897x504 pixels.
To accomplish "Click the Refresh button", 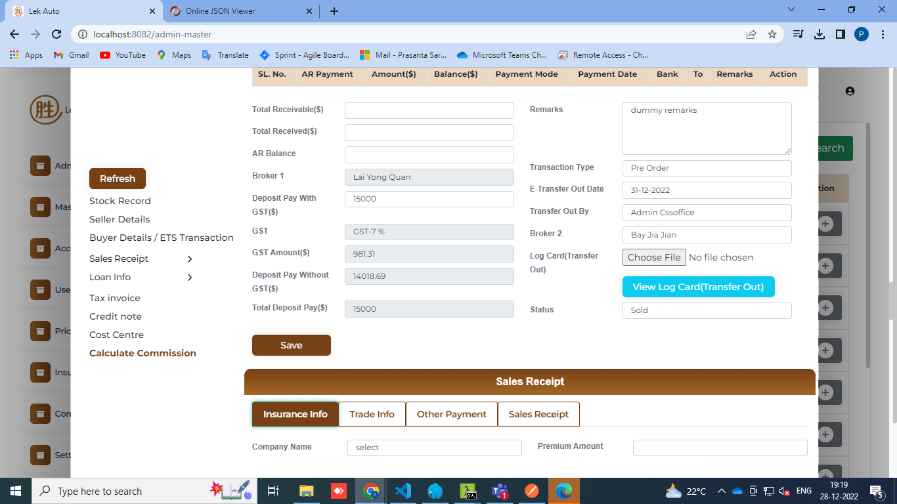I will click(118, 178).
